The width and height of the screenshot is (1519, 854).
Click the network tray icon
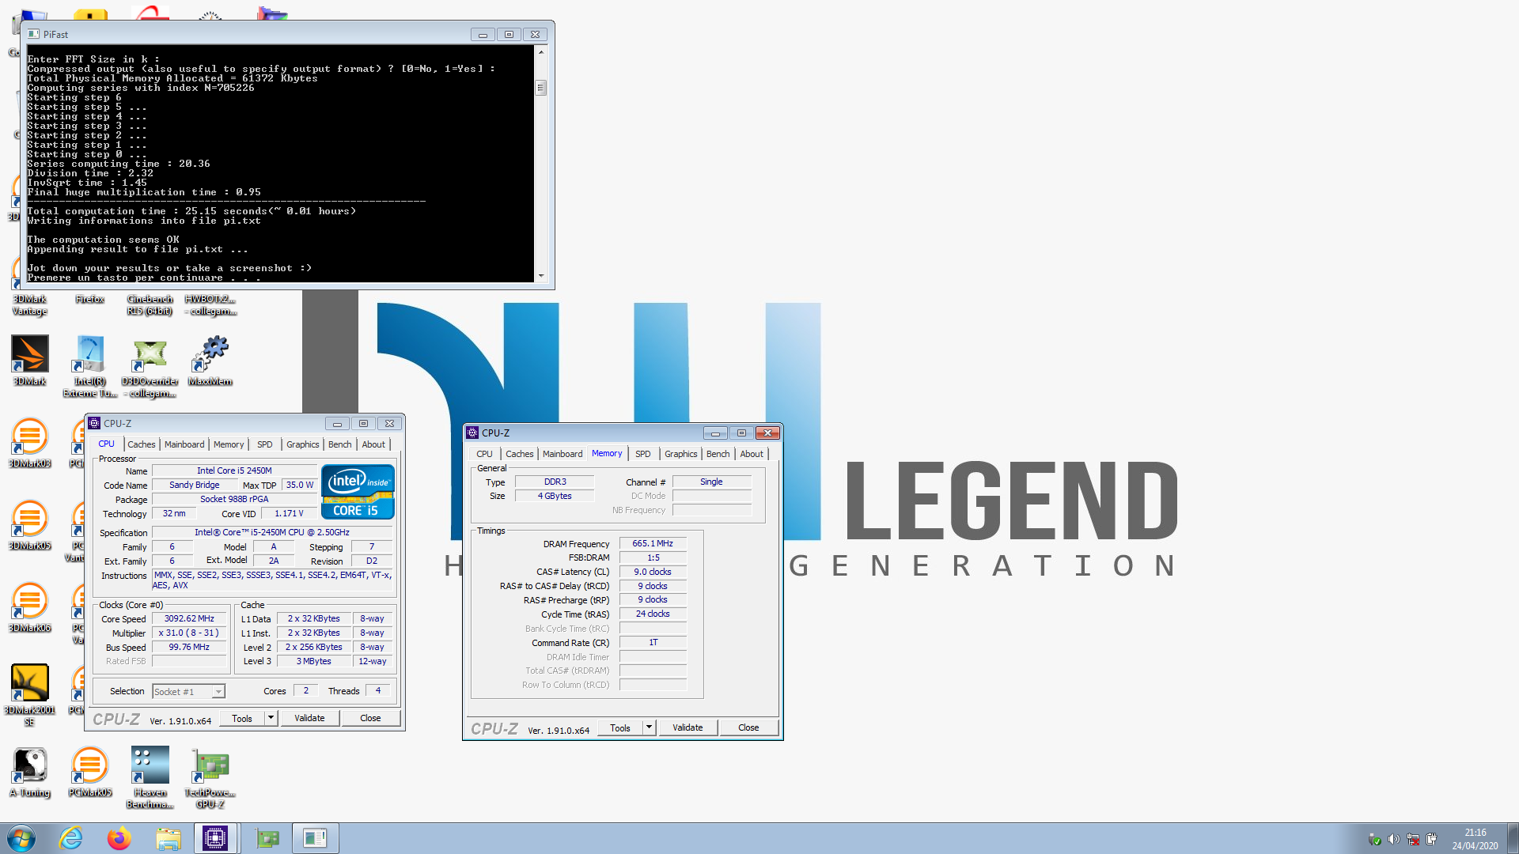pyautogui.click(x=1413, y=839)
